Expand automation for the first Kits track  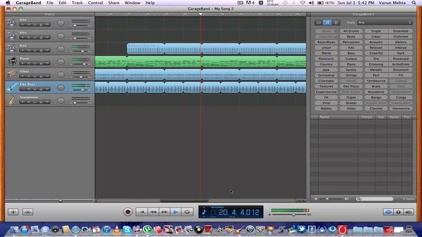[x=47, y=24]
